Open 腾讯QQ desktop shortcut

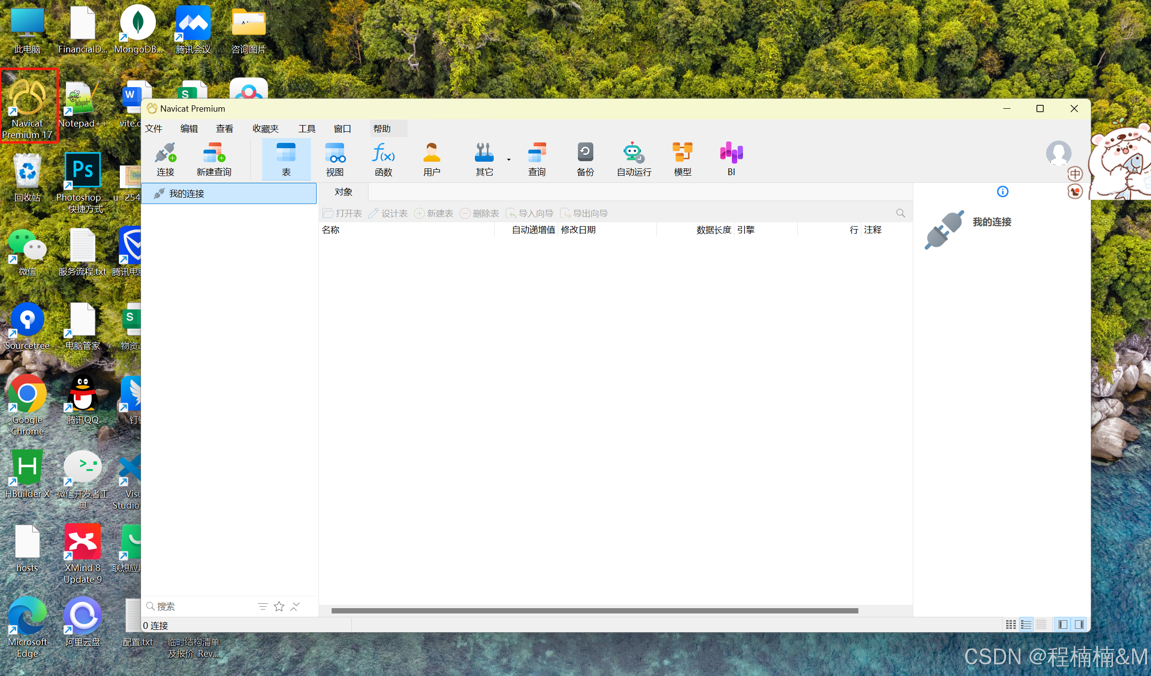click(82, 399)
